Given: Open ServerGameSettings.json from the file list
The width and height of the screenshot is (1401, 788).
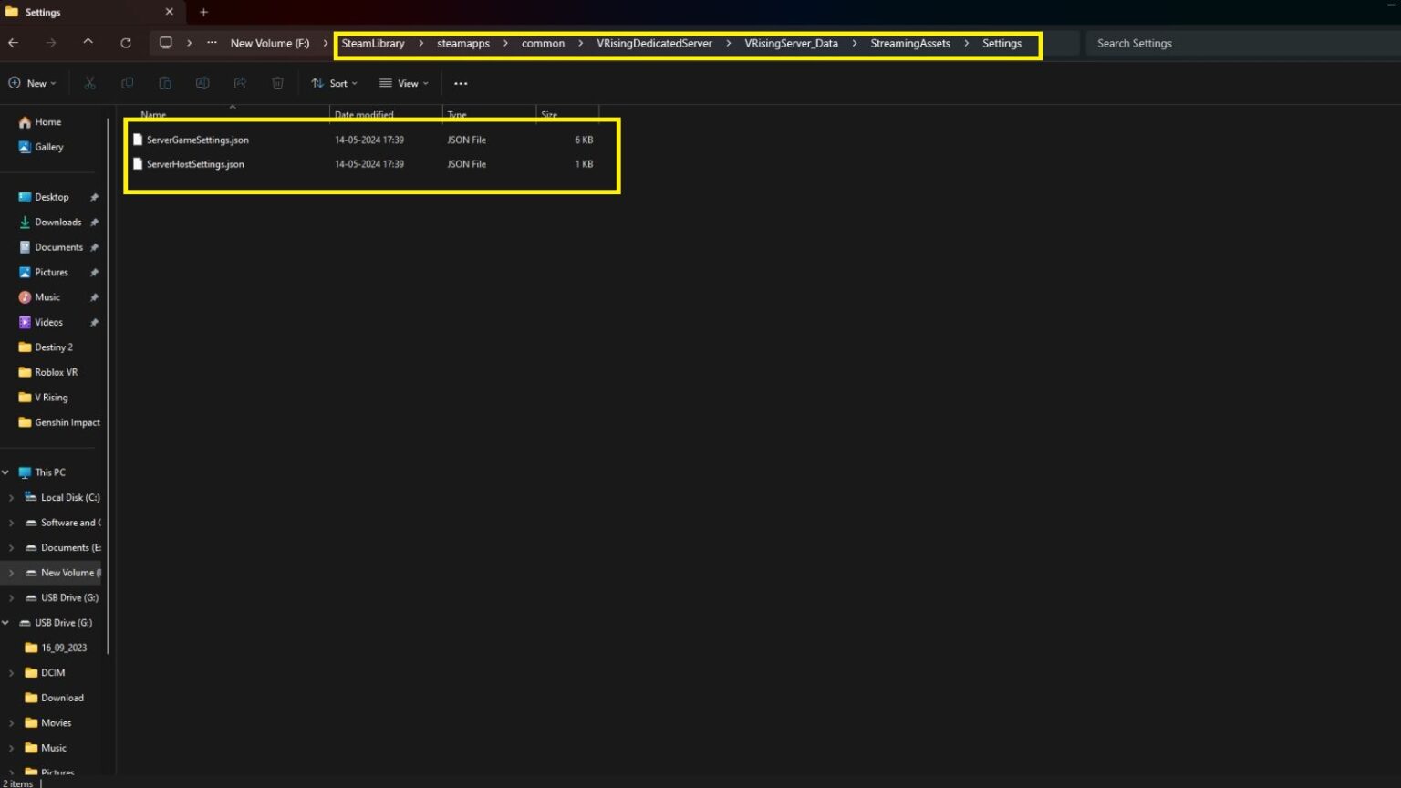Looking at the screenshot, I should pos(197,140).
